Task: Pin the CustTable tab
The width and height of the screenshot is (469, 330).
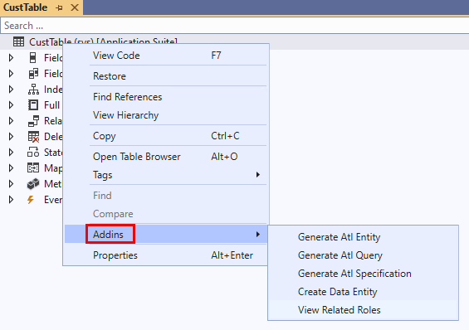Action: point(59,7)
